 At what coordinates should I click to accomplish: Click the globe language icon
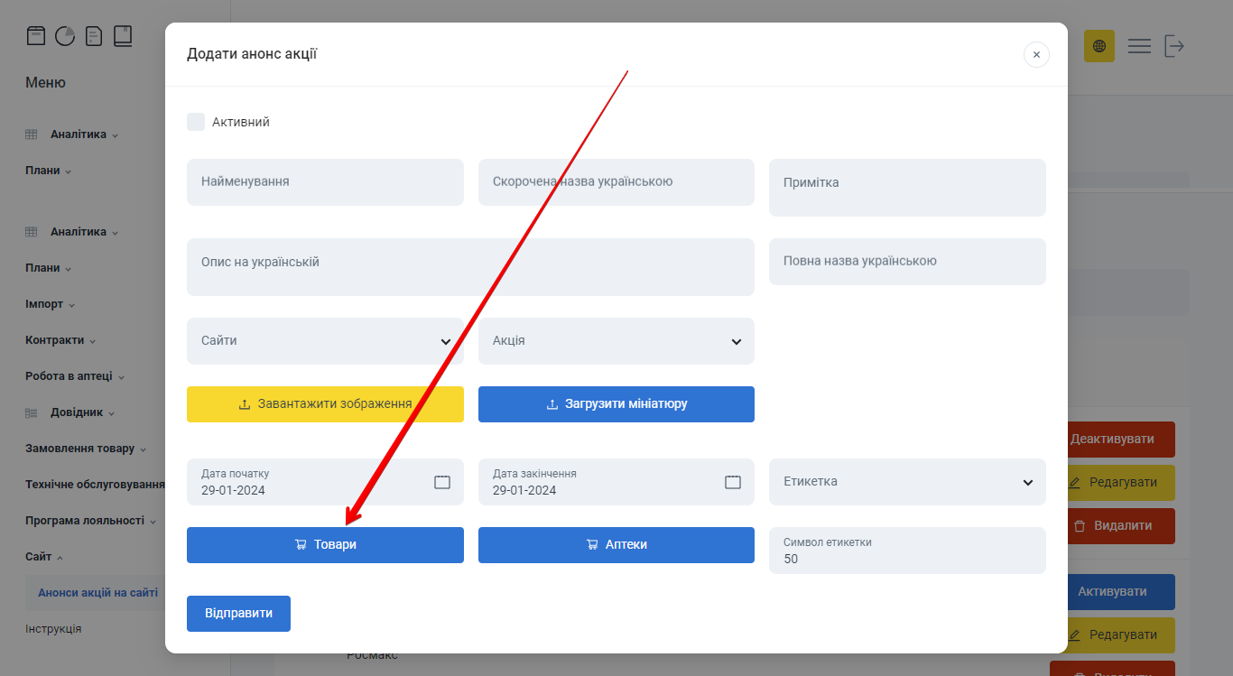(x=1099, y=46)
